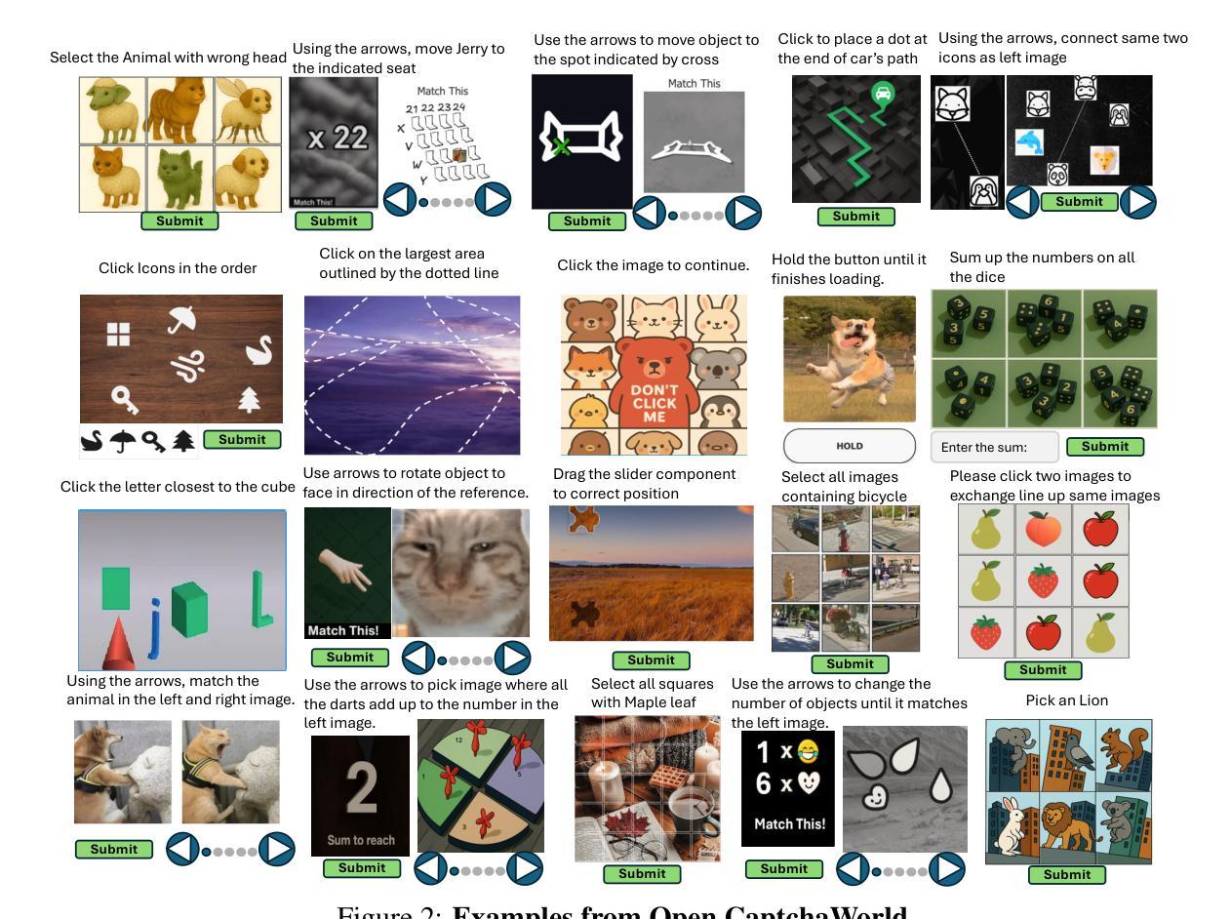Screen dimensions: 1231x919
Task: Select the blue dolphin icon in the connect puzzle
Action: [x=1028, y=142]
